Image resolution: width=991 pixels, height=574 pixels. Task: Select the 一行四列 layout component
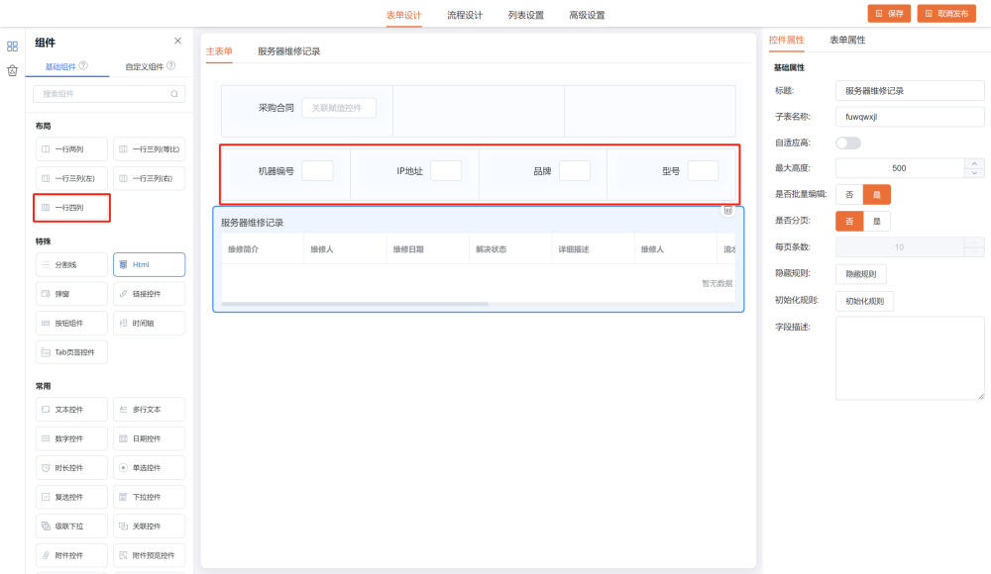(71, 208)
